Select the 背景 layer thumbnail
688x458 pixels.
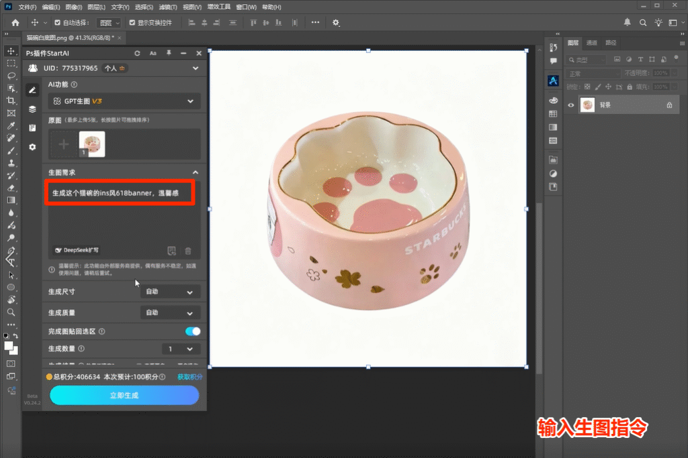pos(587,105)
